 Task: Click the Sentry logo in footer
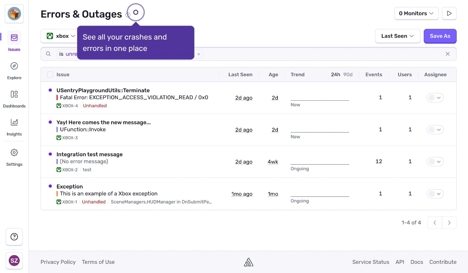pyautogui.click(x=249, y=262)
